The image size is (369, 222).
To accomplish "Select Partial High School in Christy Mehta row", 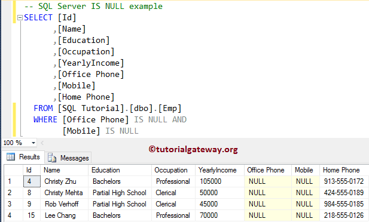I will [x=120, y=193].
